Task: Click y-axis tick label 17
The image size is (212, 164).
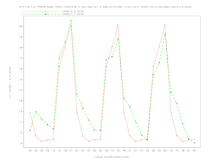Action: (x=21, y=58)
